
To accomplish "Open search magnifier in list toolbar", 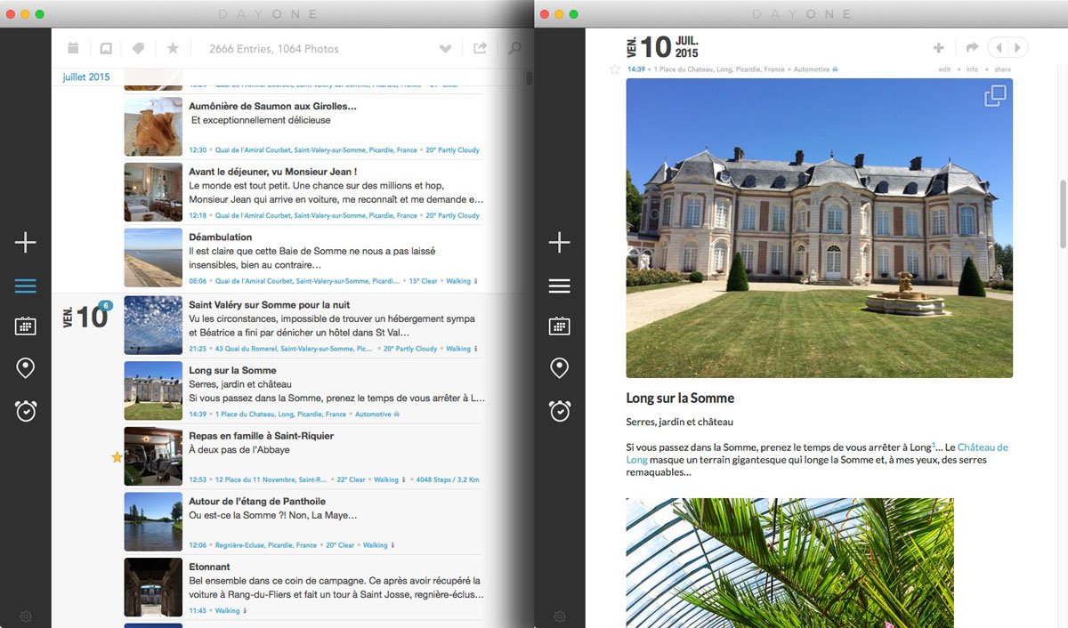I will 514,48.
